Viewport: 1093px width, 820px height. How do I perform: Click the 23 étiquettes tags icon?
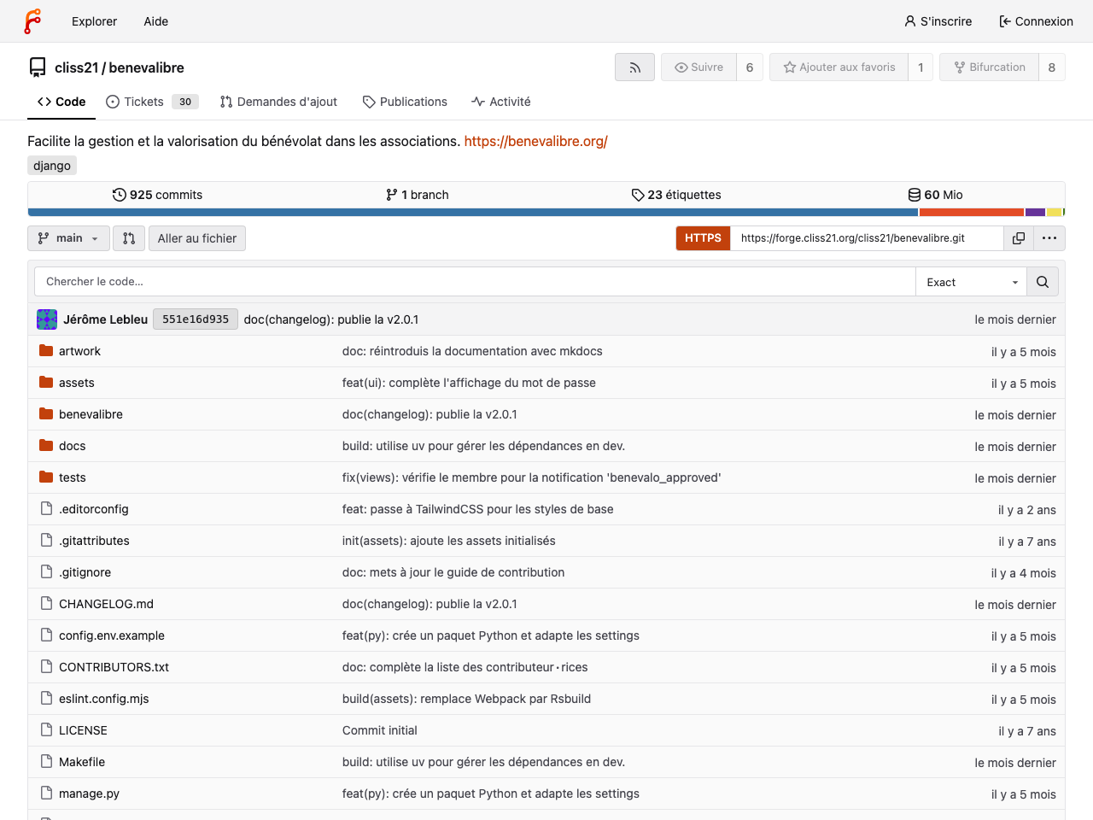[x=638, y=194]
